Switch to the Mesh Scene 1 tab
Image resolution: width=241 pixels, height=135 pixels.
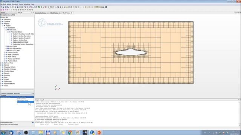55,13
